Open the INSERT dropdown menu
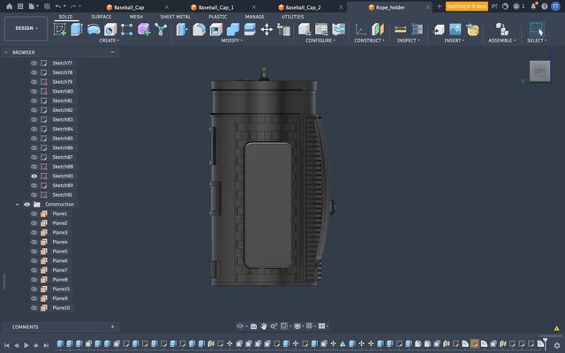 454,41
